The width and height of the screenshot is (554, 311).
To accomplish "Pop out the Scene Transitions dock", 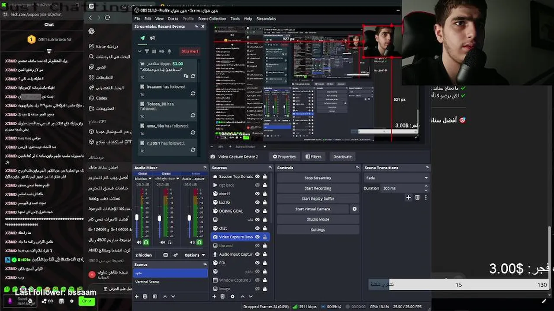I will (x=428, y=168).
